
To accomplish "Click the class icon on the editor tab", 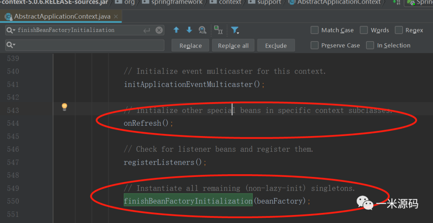I will click(x=8, y=17).
